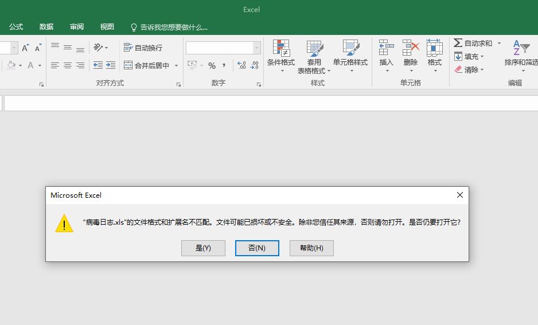Open 排序和筛选 sort and filter
This screenshot has height=325, width=538.
pos(521,56)
